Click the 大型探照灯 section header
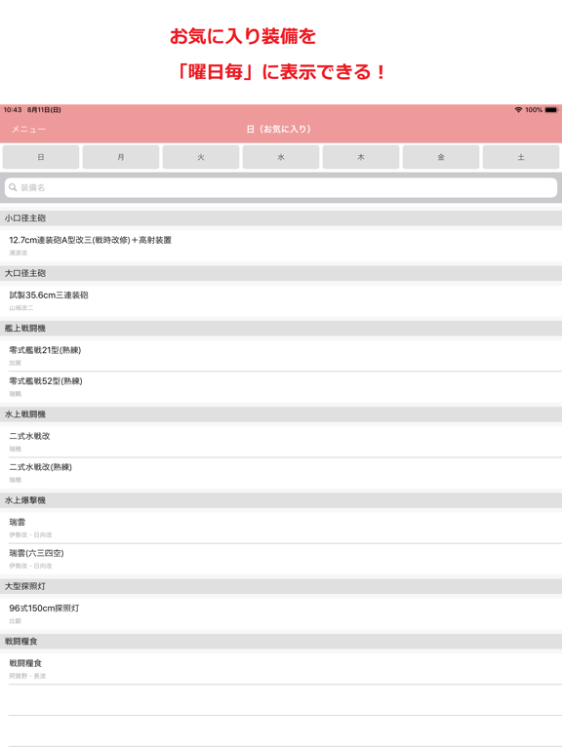Image resolution: width=562 pixels, height=749 pixels. point(281,586)
